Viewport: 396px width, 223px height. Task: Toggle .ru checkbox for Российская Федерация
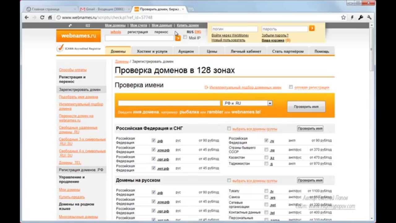coord(266,140)
